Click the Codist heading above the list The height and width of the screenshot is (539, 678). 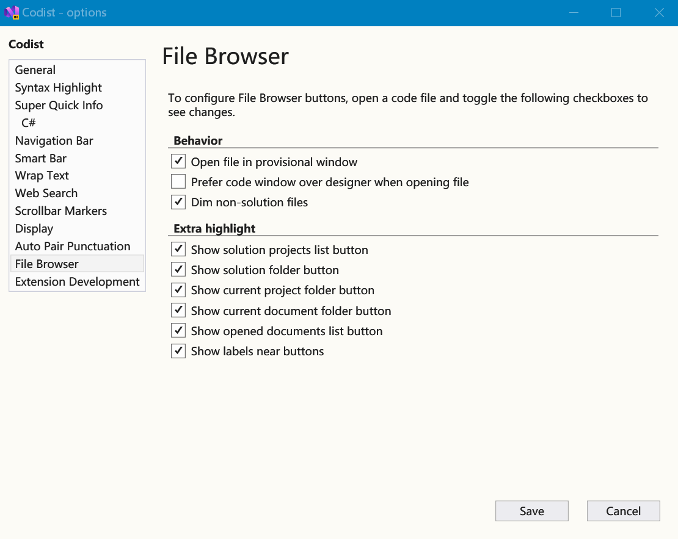[26, 44]
